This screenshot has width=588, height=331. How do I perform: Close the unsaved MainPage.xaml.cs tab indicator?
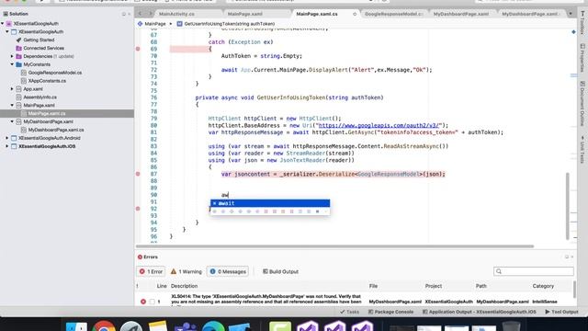tap(355, 14)
